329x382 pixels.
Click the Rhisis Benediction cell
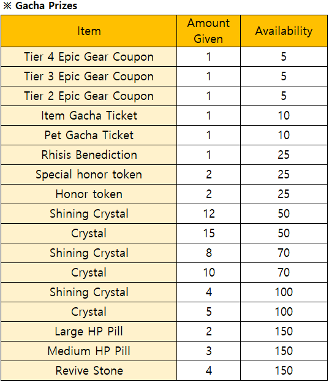click(89, 155)
